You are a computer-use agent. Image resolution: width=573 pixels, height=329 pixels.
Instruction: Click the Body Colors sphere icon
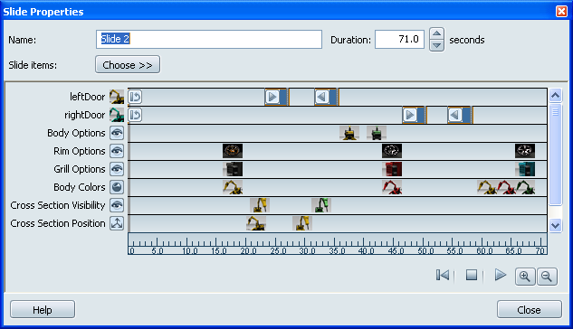(x=117, y=187)
